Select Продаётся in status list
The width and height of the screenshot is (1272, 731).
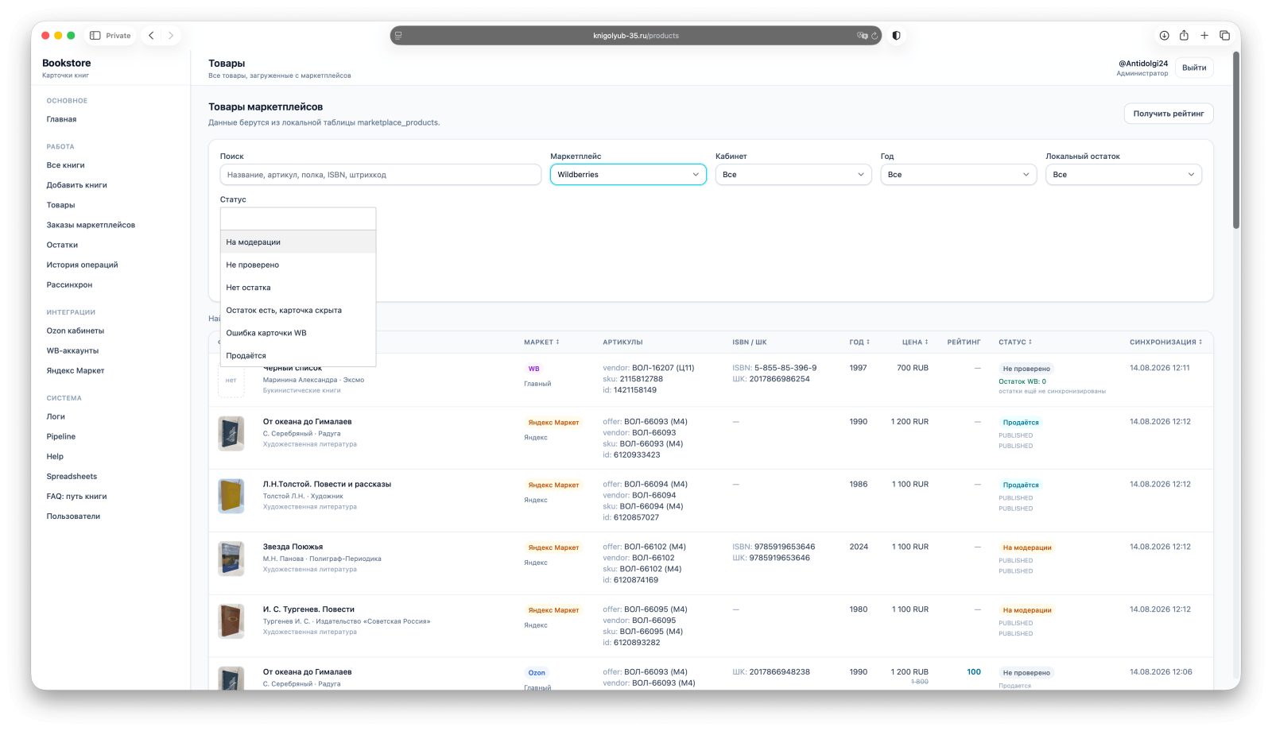pos(298,355)
